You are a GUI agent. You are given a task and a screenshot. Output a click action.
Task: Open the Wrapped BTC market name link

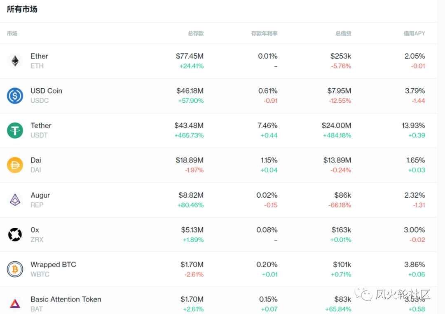53,264
